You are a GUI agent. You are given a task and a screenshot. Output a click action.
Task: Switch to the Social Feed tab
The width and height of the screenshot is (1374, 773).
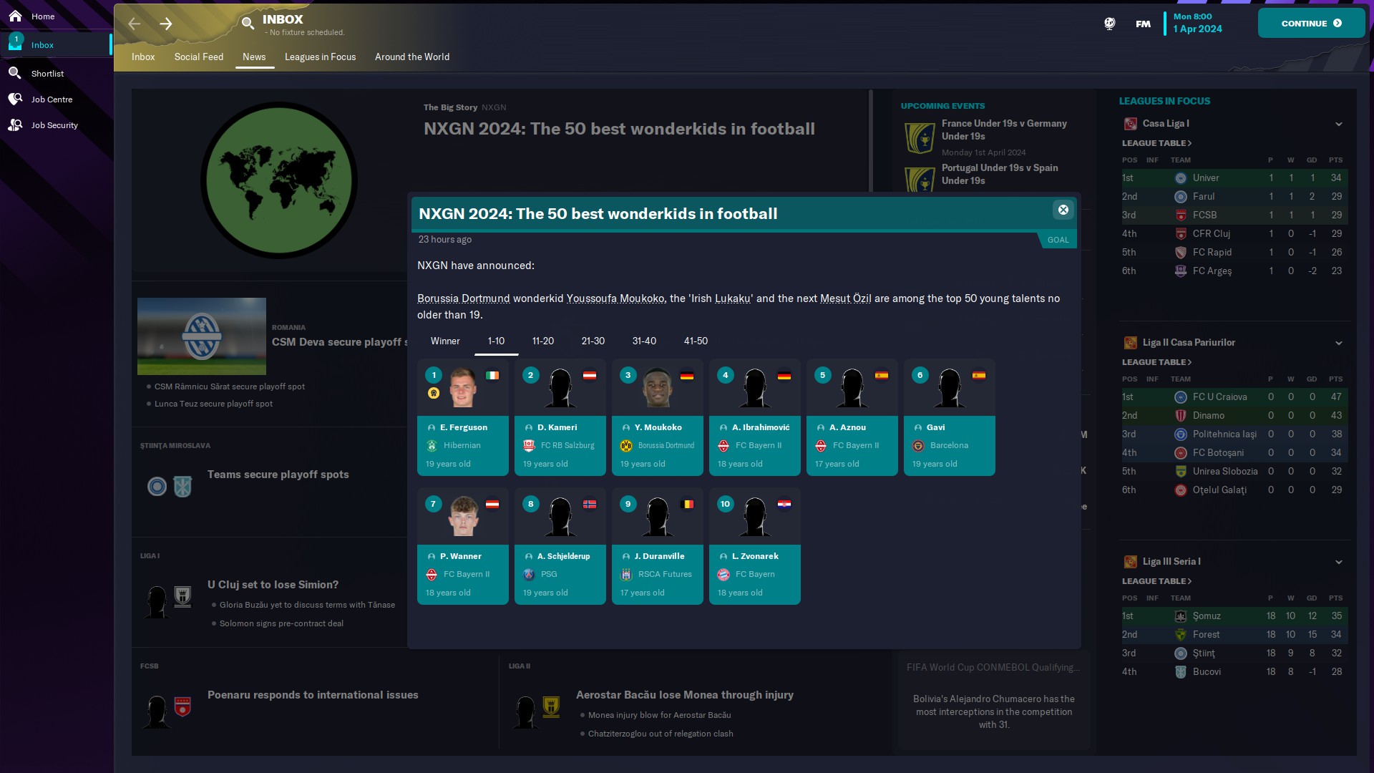(198, 57)
